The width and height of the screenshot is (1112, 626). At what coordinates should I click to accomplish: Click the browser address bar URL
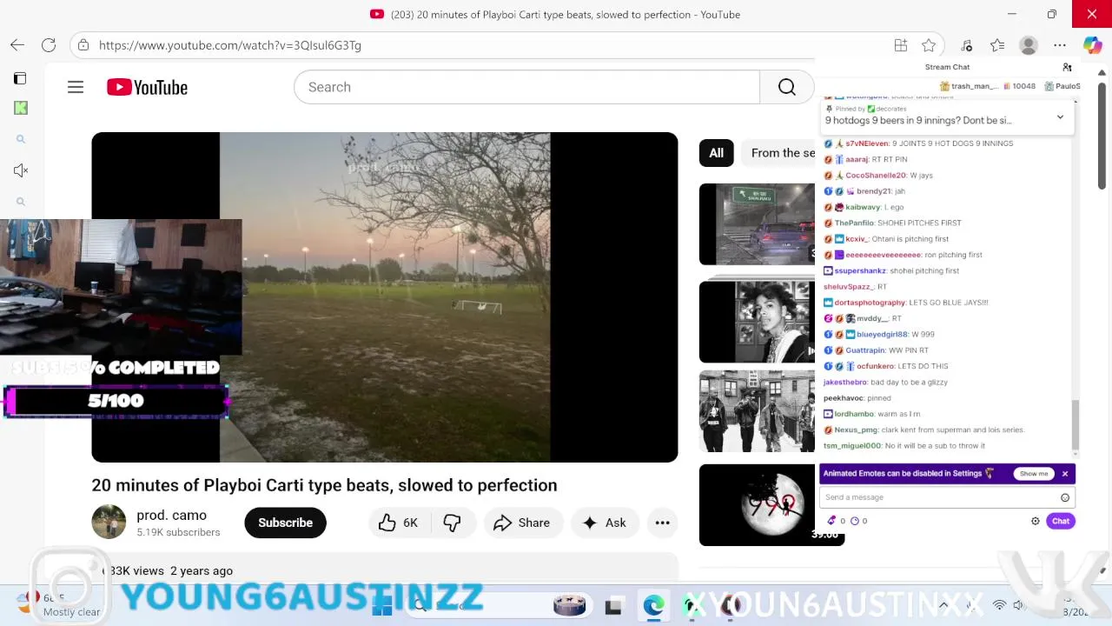coord(230,45)
